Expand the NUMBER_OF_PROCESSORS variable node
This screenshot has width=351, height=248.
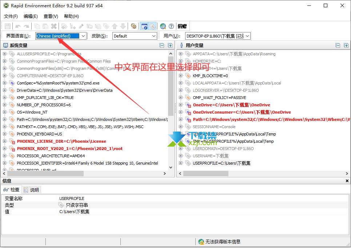pos(4,105)
